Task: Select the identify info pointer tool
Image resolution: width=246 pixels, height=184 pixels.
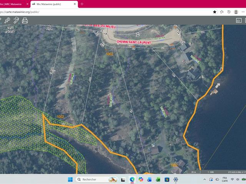Action: click(7, 20)
